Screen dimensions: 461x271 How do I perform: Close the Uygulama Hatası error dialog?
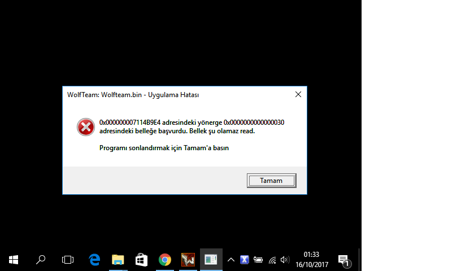coord(298,94)
